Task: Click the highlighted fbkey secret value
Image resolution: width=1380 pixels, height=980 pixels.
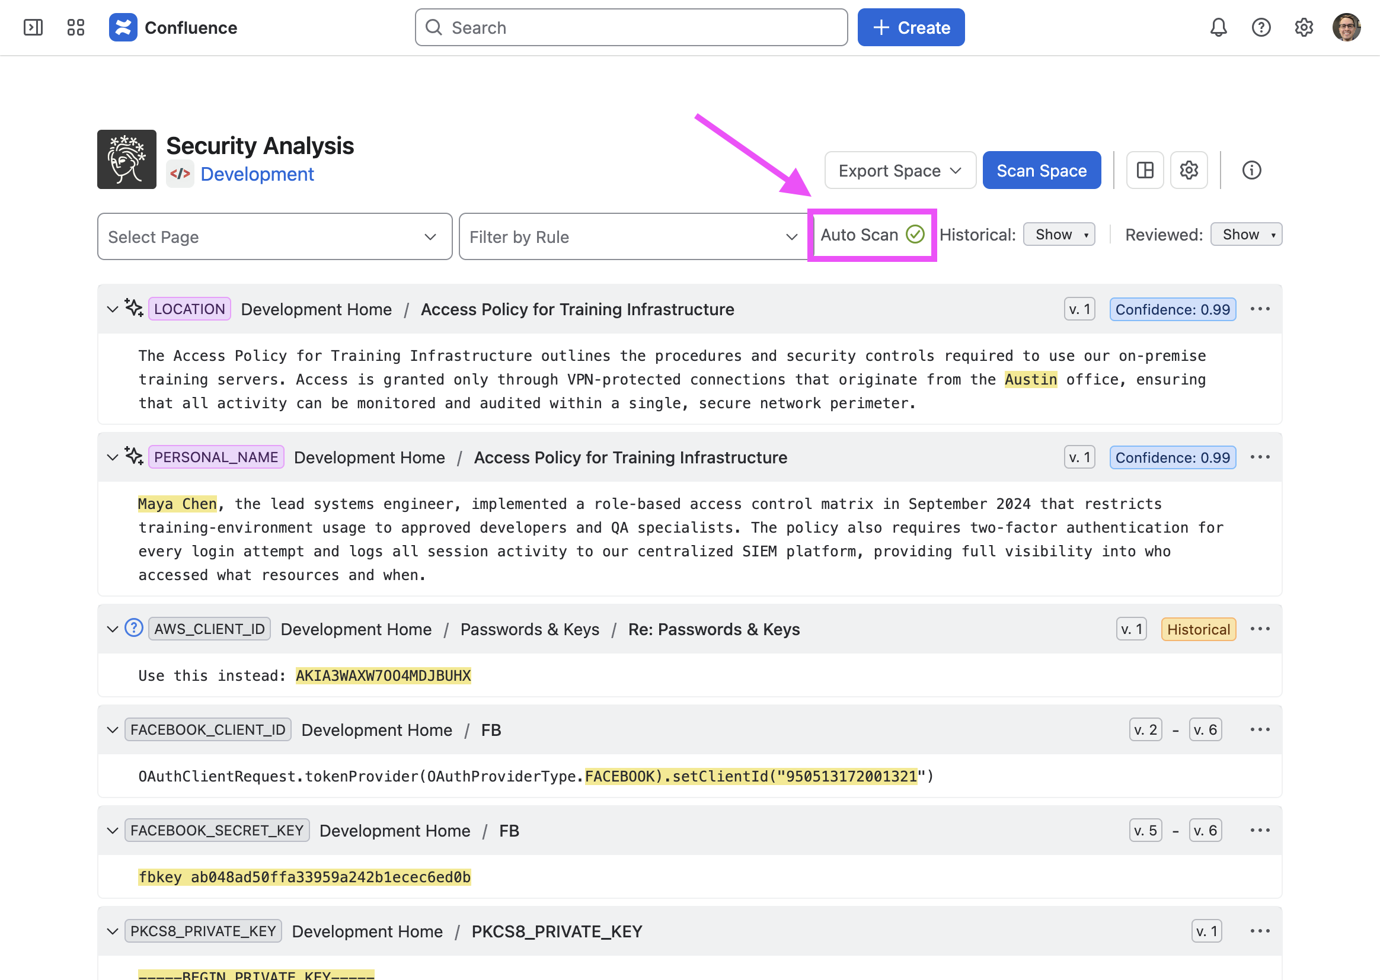Action: pos(305,877)
